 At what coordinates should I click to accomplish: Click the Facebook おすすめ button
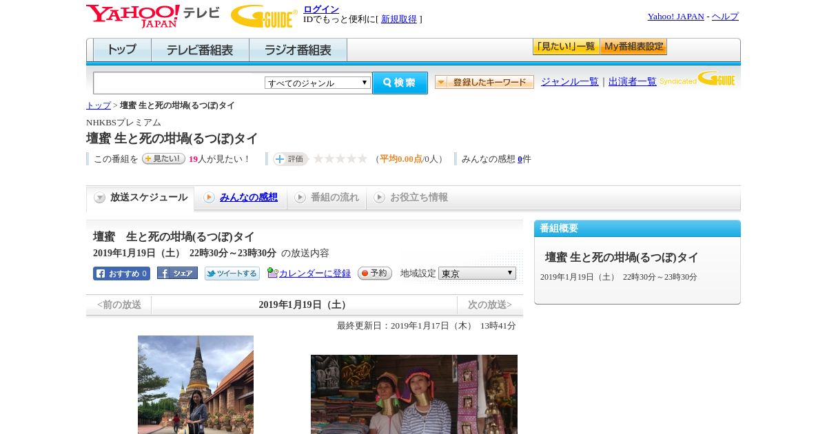point(121,273)
